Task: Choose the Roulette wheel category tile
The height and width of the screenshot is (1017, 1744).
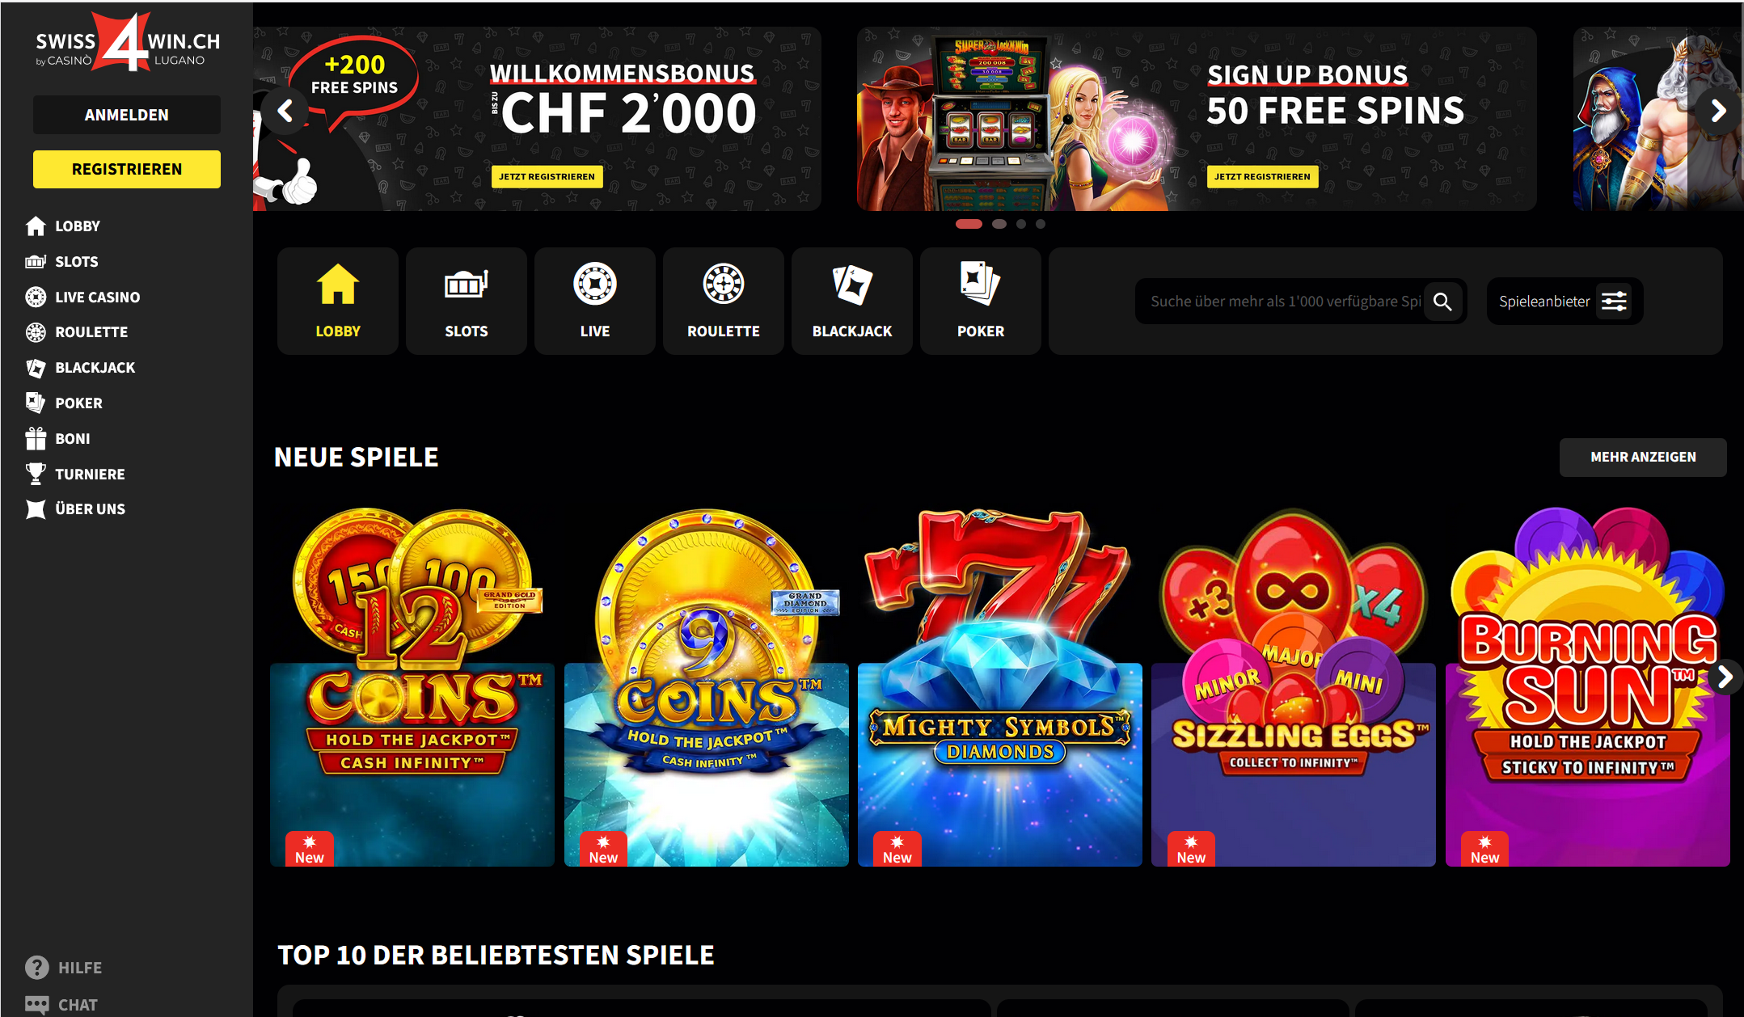Action: [x=724, y=301]
